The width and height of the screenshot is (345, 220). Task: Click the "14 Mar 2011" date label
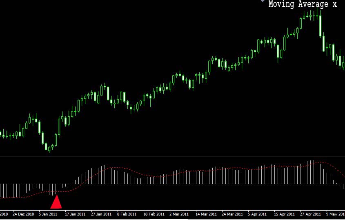pyautogui.click(x=206, y=214)
